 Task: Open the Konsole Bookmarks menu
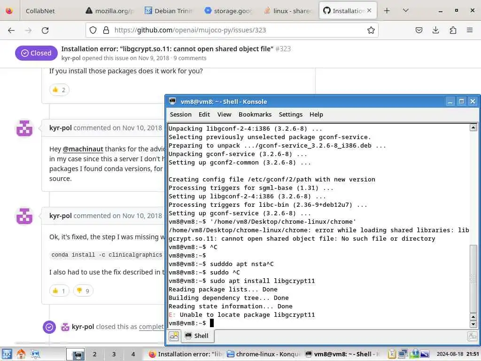pos(255,115)
